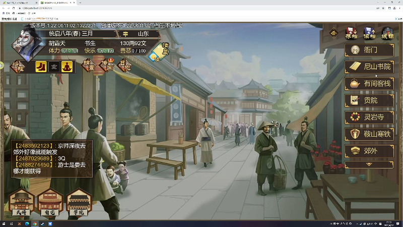Click the taskbar clock
Viewport: 403px width, 227px height.
(388, 223)
